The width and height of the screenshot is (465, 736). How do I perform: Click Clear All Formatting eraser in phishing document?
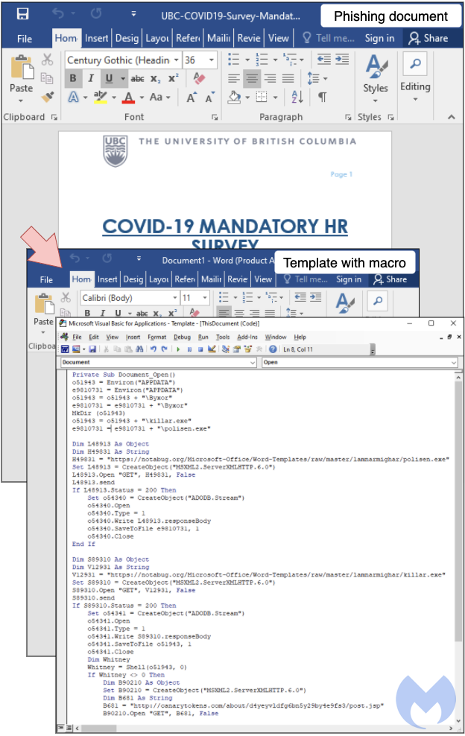[198, 78]
